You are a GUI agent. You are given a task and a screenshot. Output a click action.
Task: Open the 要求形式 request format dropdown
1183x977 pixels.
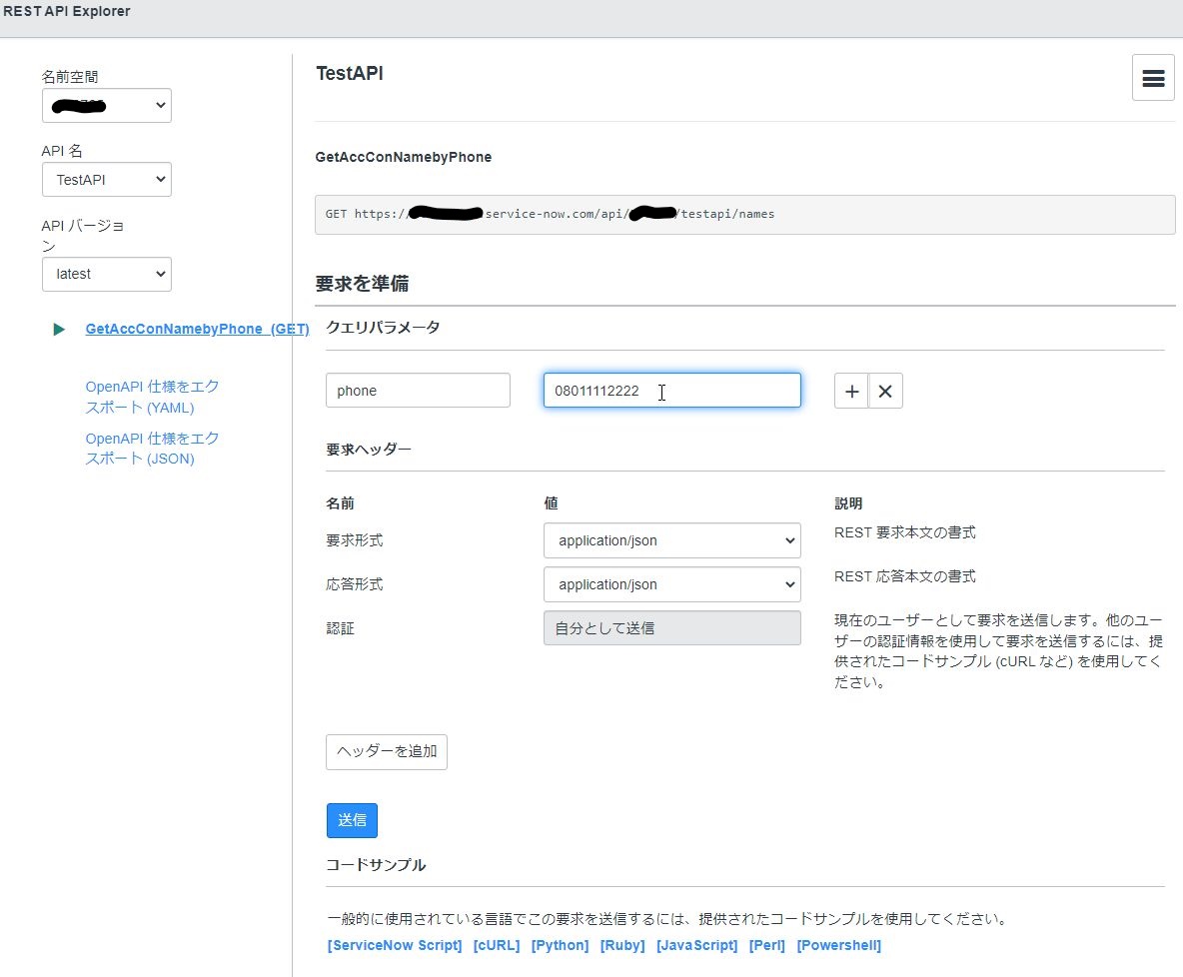coord(671,540)
